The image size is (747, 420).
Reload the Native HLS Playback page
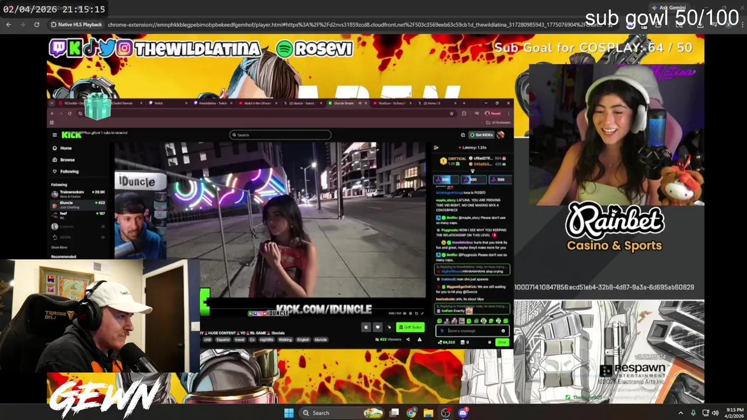point(37,24)
